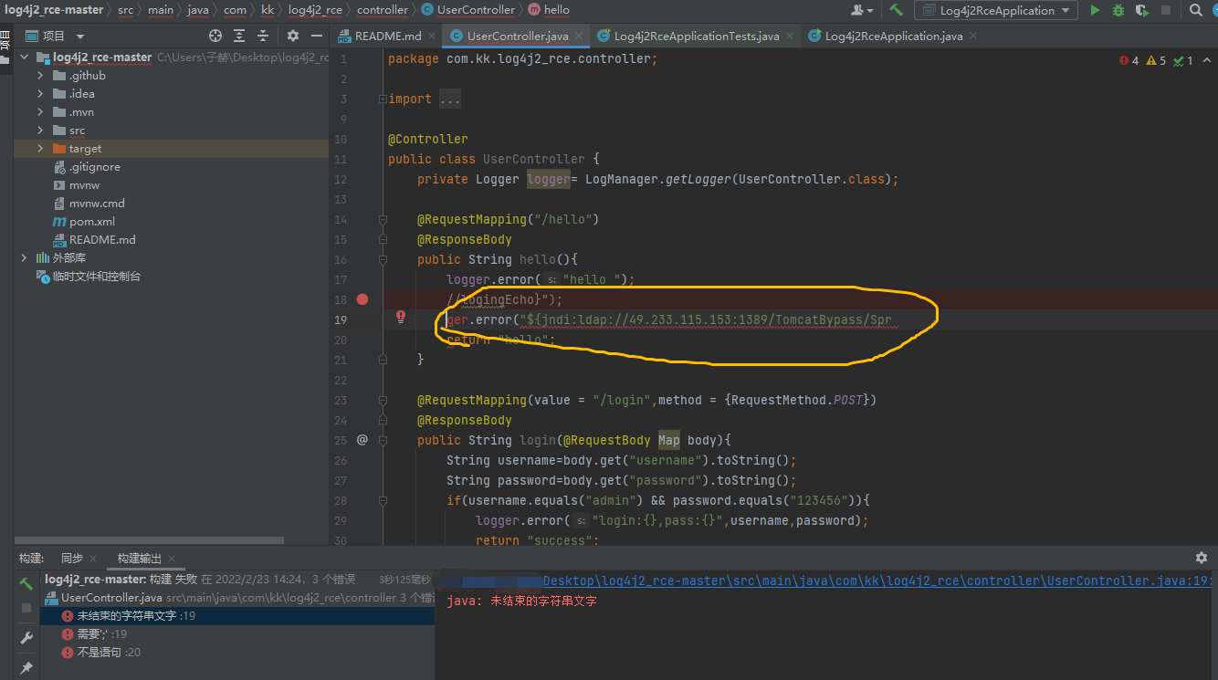1218x680 pixels.
Task: Run the Log4j2RceApplication with the green play icon
Action: [1096, 10]
